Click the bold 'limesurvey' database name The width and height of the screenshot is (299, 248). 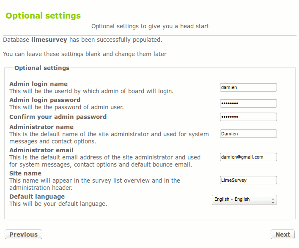point(49,40)
